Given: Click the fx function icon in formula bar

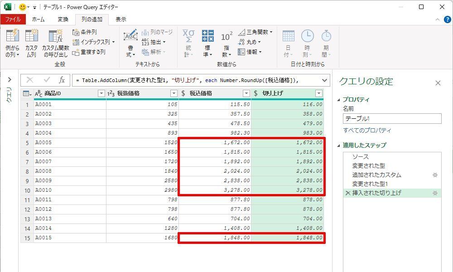Looking at the screenshot, I should click(62, 80).
